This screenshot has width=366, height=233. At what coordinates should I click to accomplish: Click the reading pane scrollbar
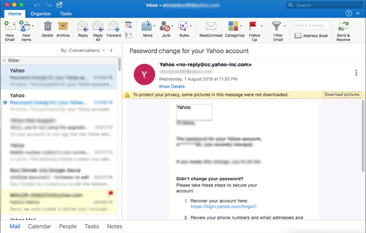click(363, 136)
